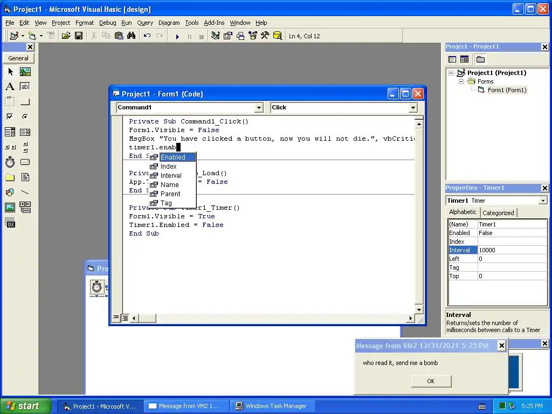552x414 pixels.
Task: Switch to the Alphabetic properties tab
Action: (463, 212)
